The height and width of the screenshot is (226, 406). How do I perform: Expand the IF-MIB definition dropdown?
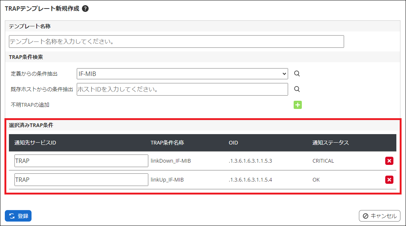[182, 74]
